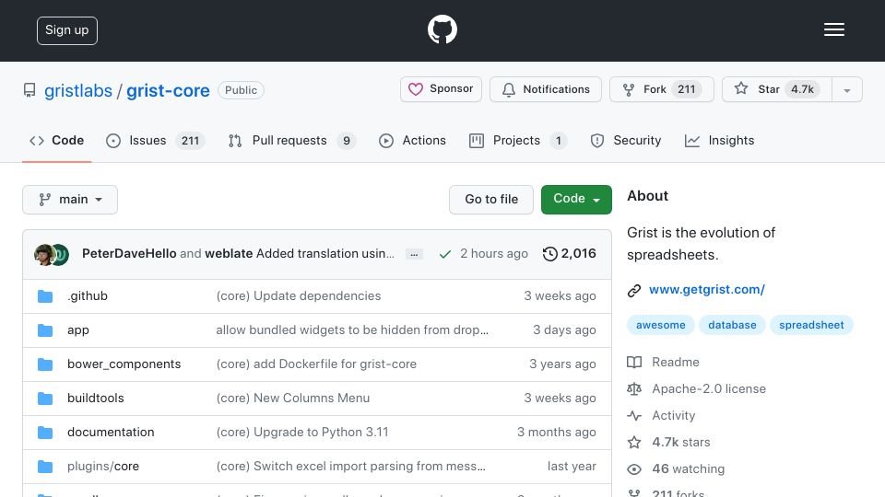Click the link icon beside www.getgrist.com
Viewport: 885px width, 497px height.
(x=634, y=290)
